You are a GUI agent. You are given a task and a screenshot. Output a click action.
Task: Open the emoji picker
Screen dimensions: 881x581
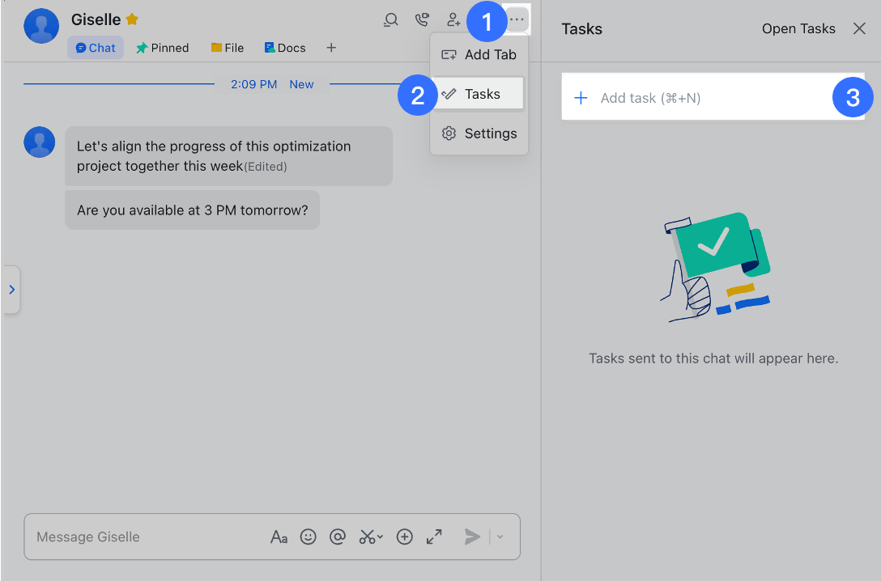point(309,536)
